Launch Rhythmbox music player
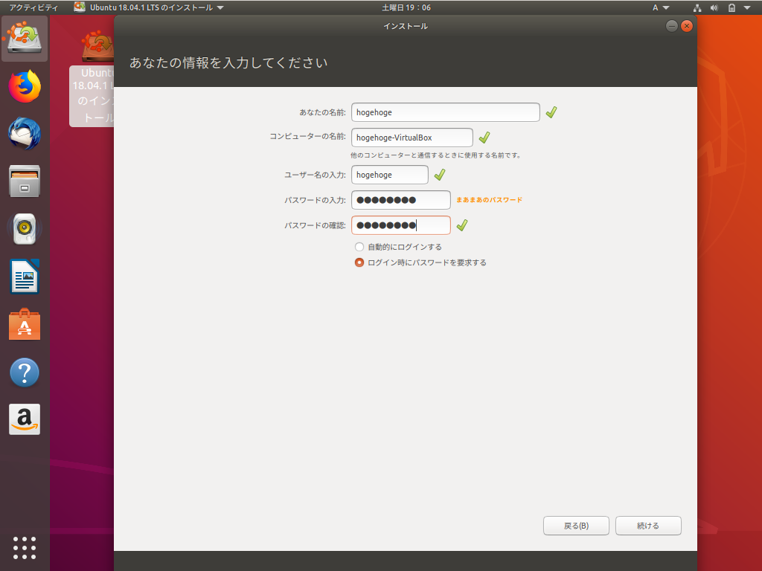 click(25, 229)
